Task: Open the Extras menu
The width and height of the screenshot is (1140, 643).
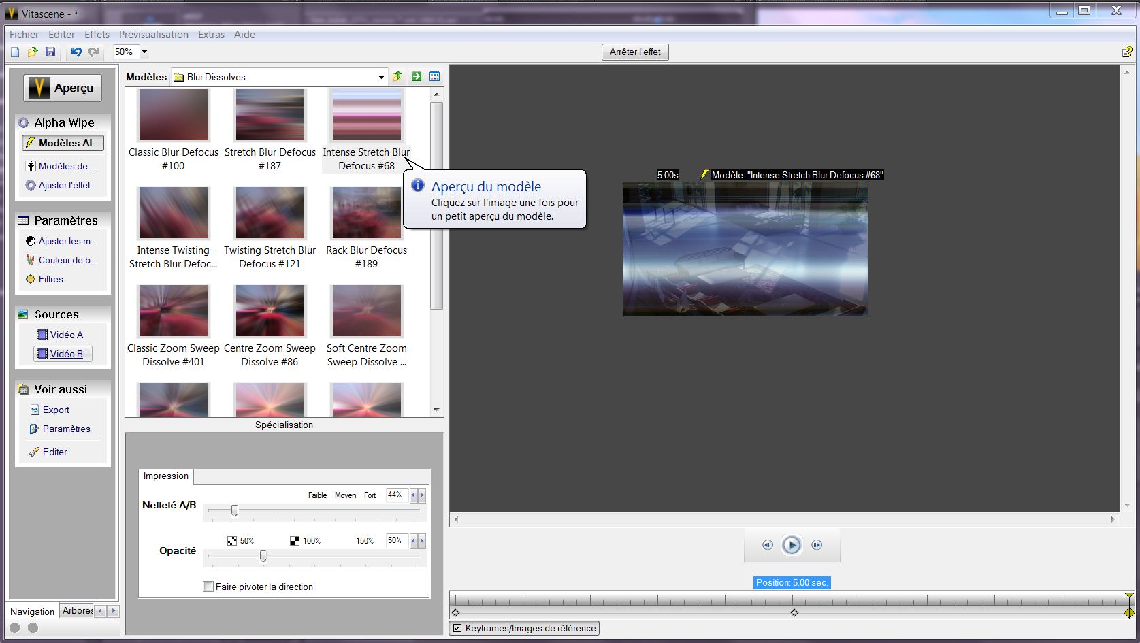Action: [211, 34]
